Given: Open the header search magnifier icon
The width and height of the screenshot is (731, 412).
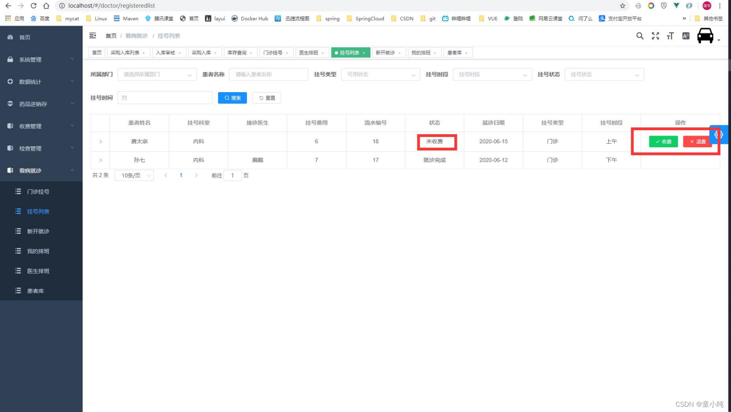Looking at the screenshot, I should pos(640,36).
